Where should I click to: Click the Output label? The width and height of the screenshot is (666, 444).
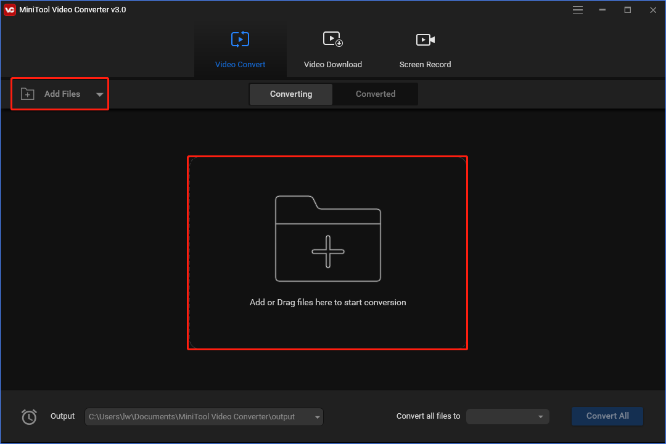click(62, 416)
